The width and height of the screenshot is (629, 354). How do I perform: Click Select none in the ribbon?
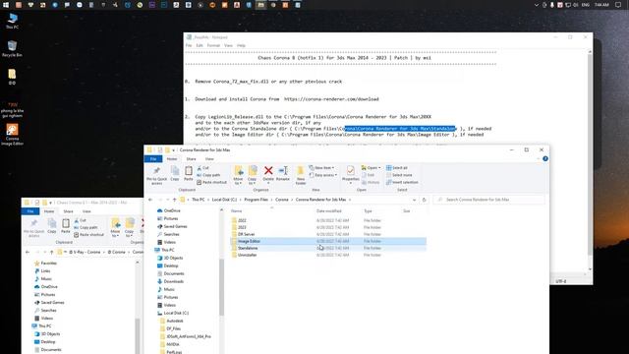click(399, 175)
